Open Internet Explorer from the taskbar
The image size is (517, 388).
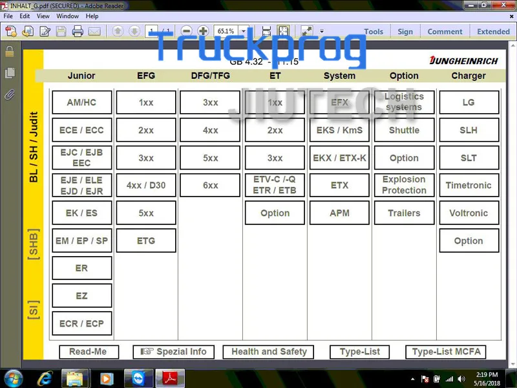pos(45,378)
